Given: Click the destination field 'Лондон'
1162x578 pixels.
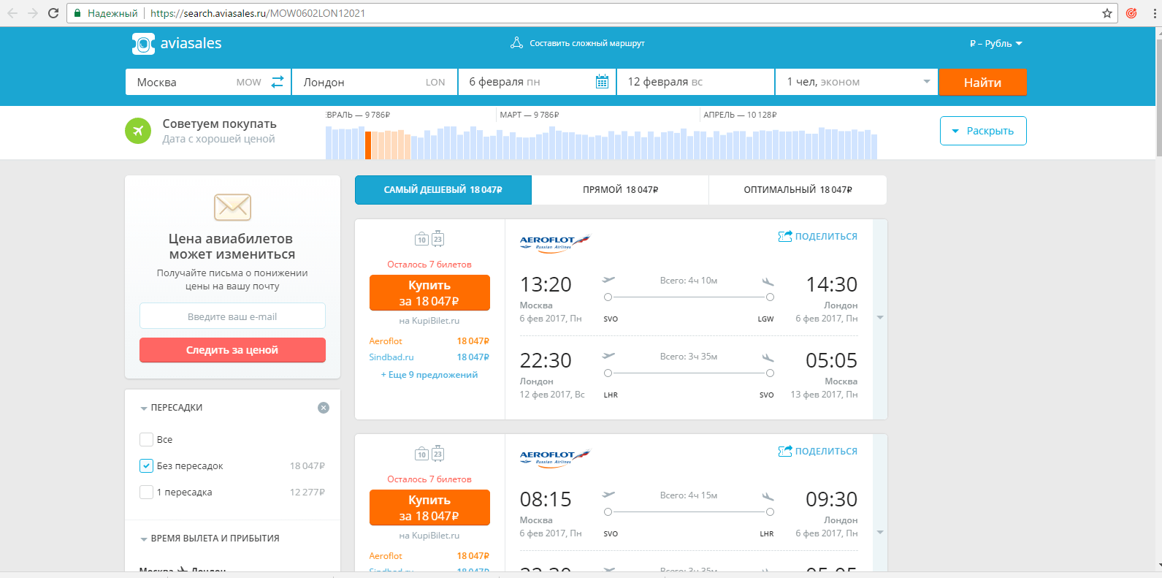Looking at the screenshot, I should 374,82.
